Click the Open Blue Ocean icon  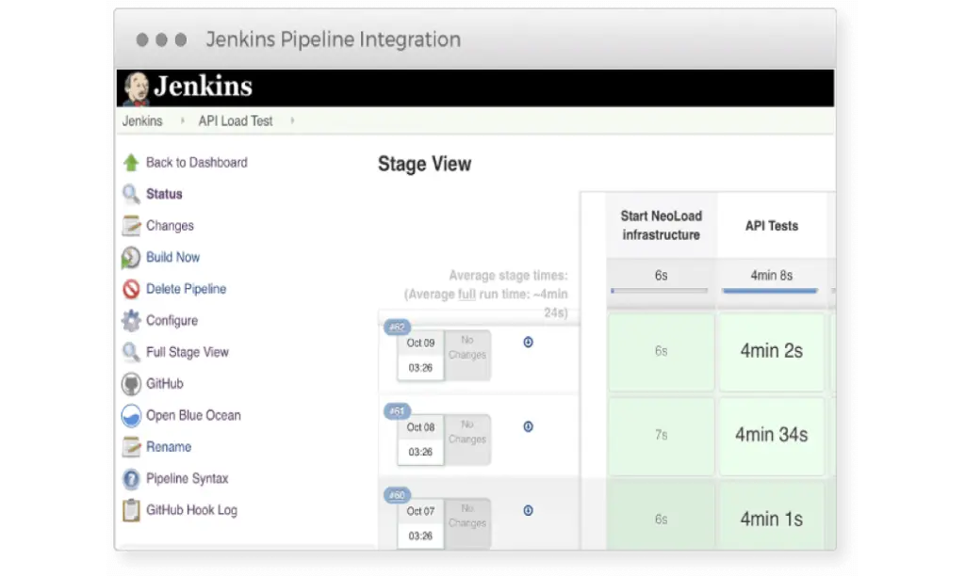(131, 416)
